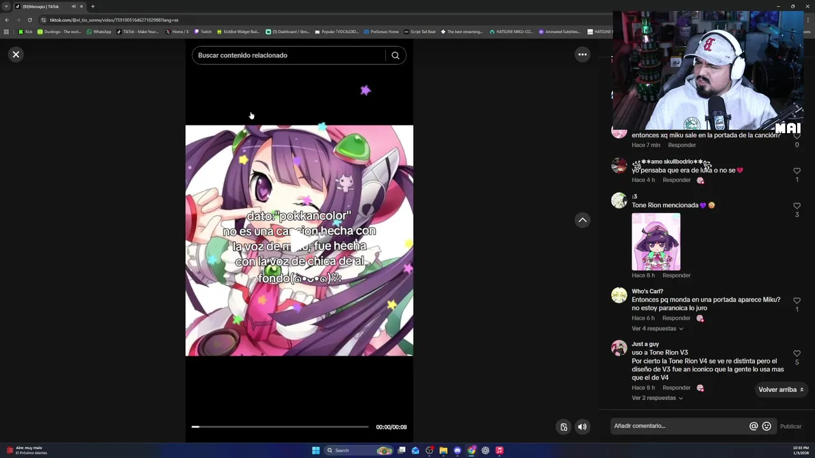Viewport: 815px width, 458px height.
Task: Open ChatGPT app from taskbar
Action: [x=485, y=450]
